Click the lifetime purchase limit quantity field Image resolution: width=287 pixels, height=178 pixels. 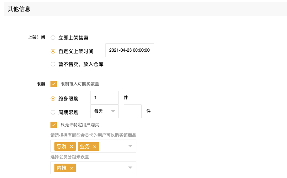104,98
